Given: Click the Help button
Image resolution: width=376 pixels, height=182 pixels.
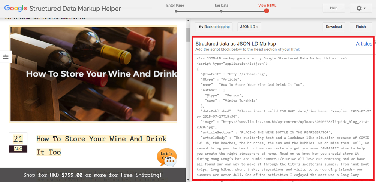Looking at the screenshot, I should [x=333, y=8].
